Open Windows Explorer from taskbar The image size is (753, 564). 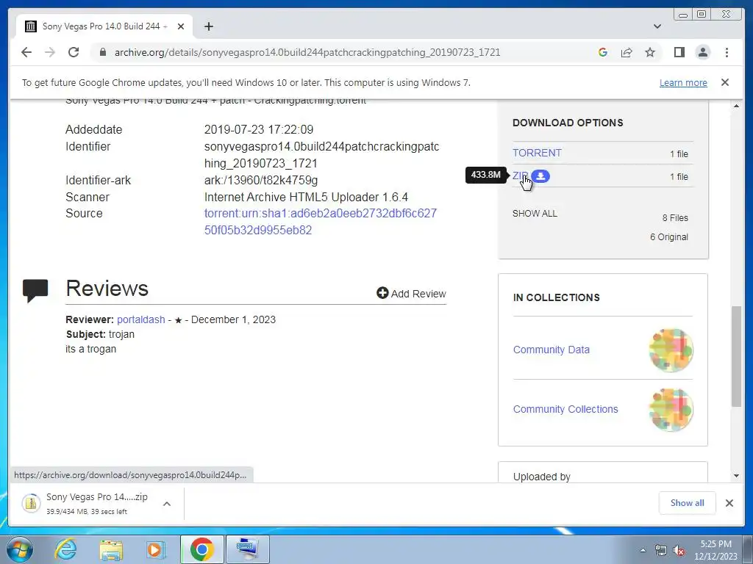coord(111,549)
